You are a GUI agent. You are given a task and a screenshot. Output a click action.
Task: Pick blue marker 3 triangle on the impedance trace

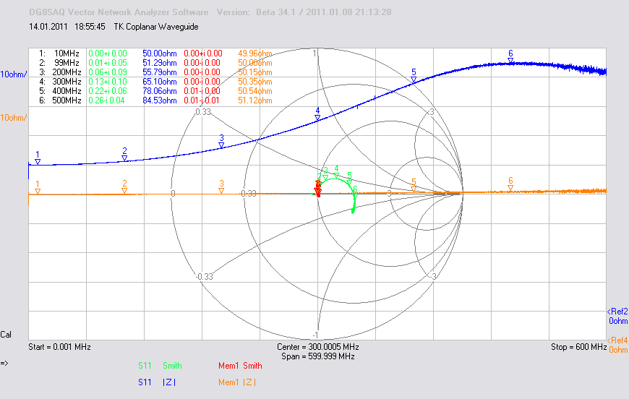[221, 145]
